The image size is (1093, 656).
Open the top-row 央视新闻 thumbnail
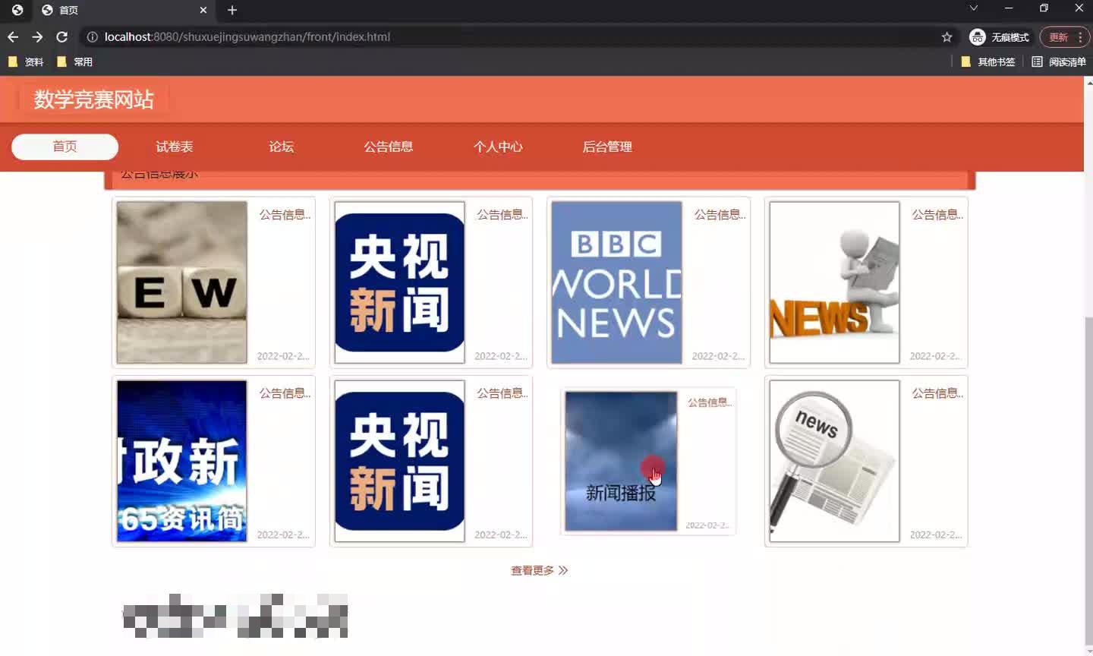point(399,282)
